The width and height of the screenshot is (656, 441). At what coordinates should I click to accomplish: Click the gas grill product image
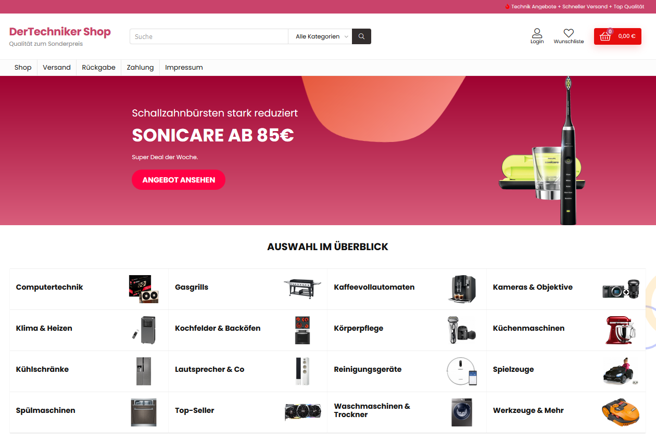(x=302, y=289)
